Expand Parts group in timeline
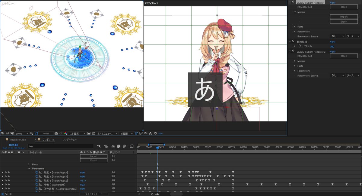 pyautogui.click(x=29, y=164)
